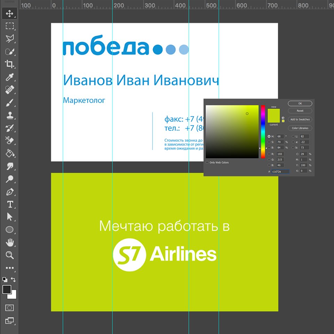Click the L value field showing 82
The width and height of the screenshot is (334, 334).
click(304, 136)
